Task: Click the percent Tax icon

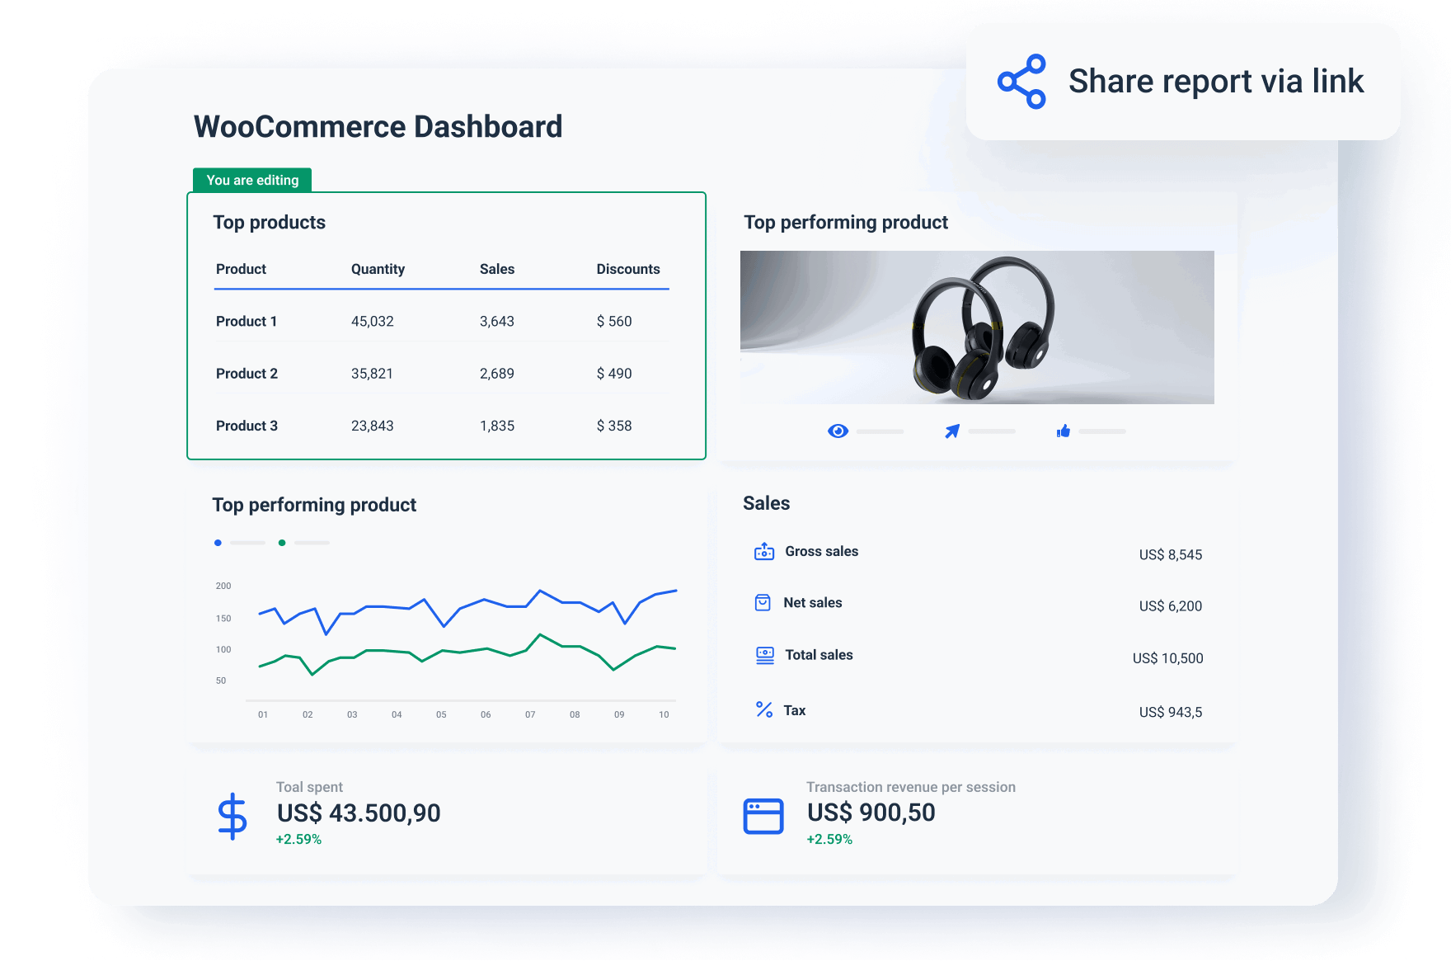Action: click(x=763, y=709)
